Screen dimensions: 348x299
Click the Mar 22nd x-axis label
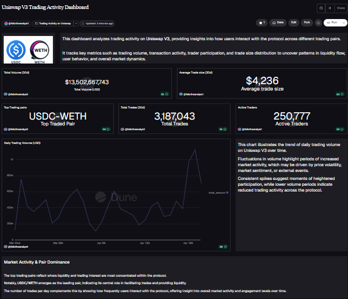(x=15, y=243)
